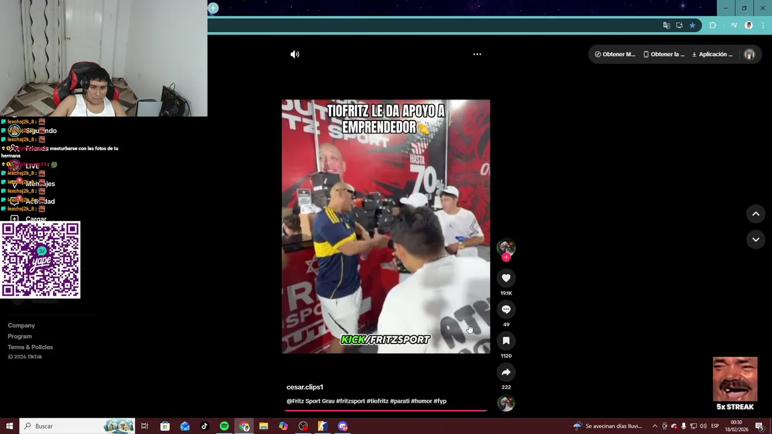772x434 pixels.
Task: Show hidden system tray icons
Action: 655,426
